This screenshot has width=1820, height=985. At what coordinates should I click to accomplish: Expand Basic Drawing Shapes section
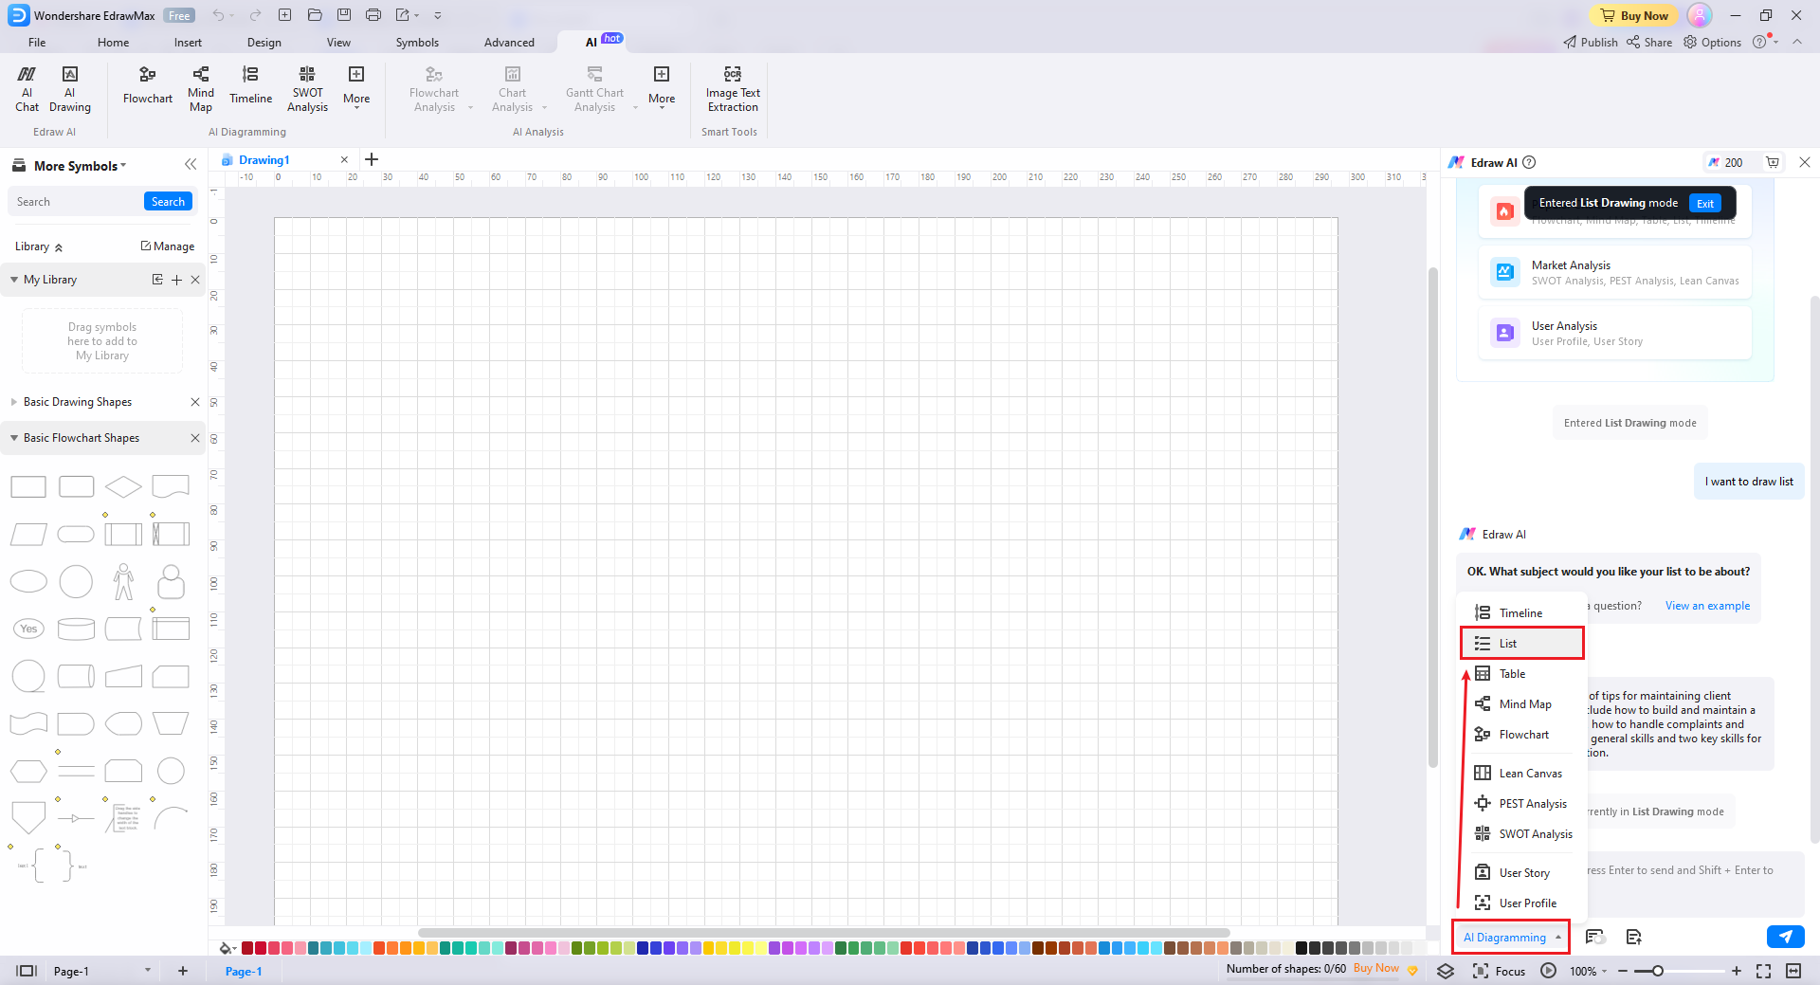(14, 402)
